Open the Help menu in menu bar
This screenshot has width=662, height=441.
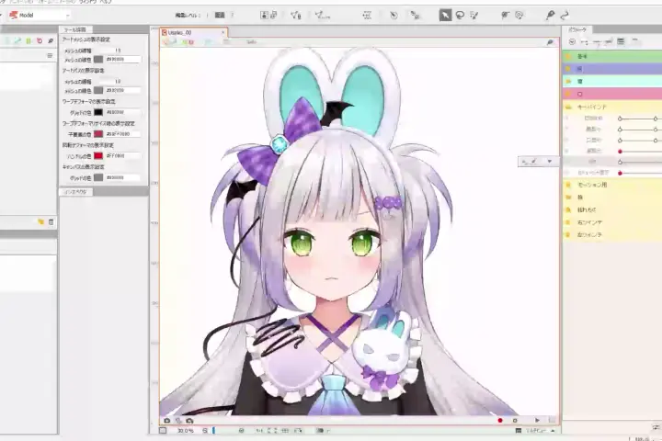107,2
